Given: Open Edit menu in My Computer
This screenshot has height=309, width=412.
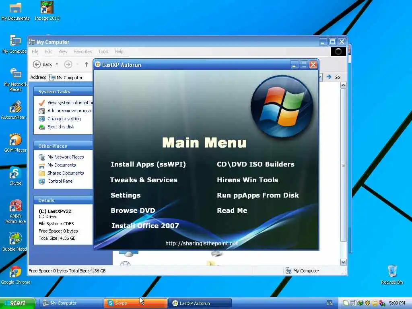Looking at the screenshot, I should pos(48,51).
